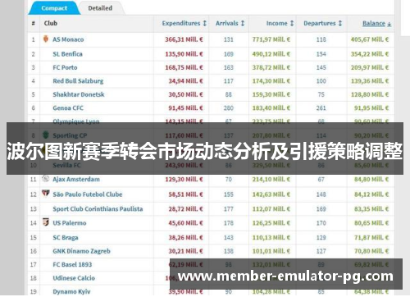Open the SL Benfica club link
Viewport: 410px width, 297px height.
click(67, 54)
